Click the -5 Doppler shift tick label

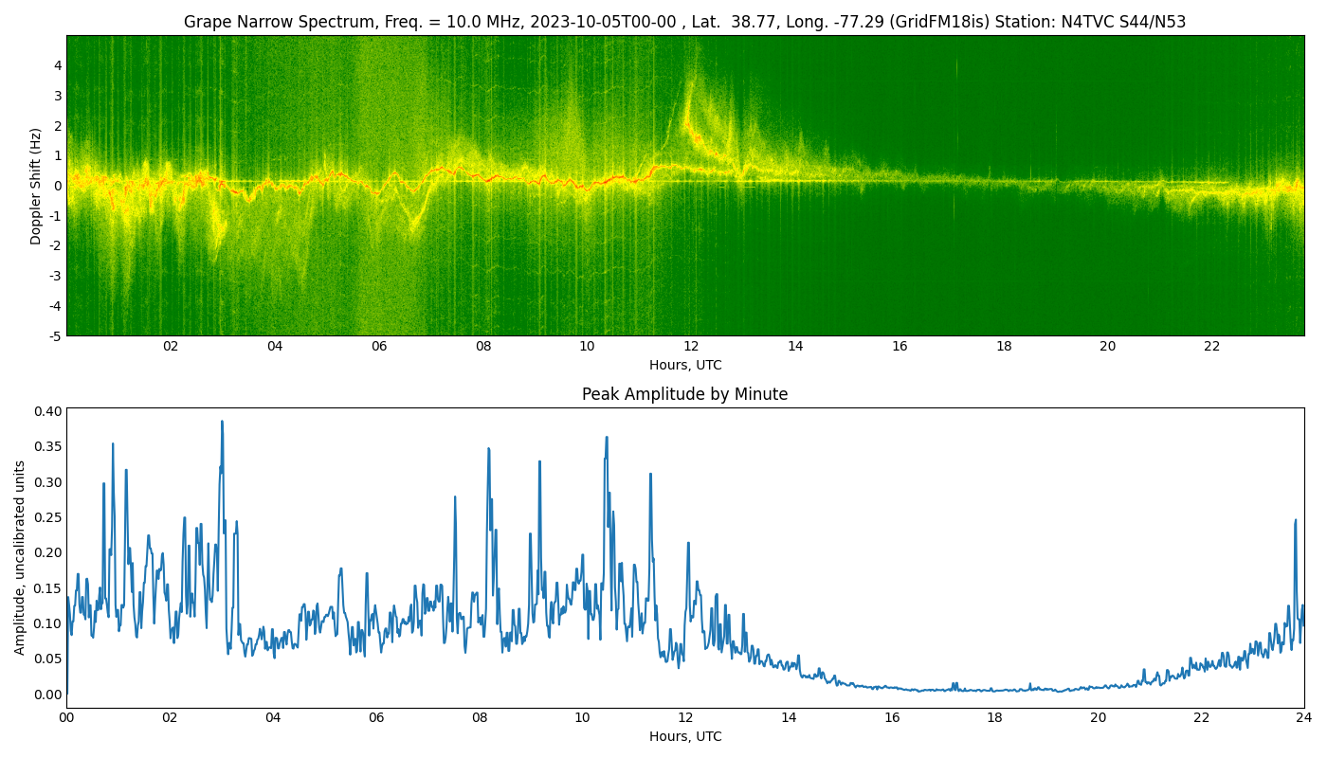coord(55,335)
